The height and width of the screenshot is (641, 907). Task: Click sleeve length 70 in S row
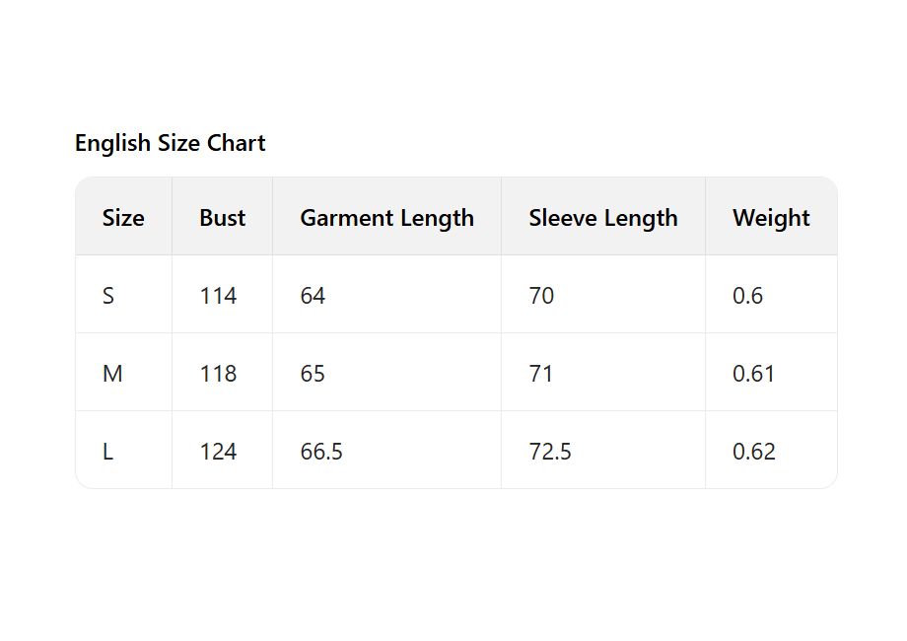541,296
